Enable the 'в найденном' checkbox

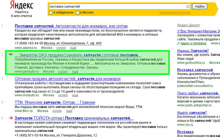point(51,12)
